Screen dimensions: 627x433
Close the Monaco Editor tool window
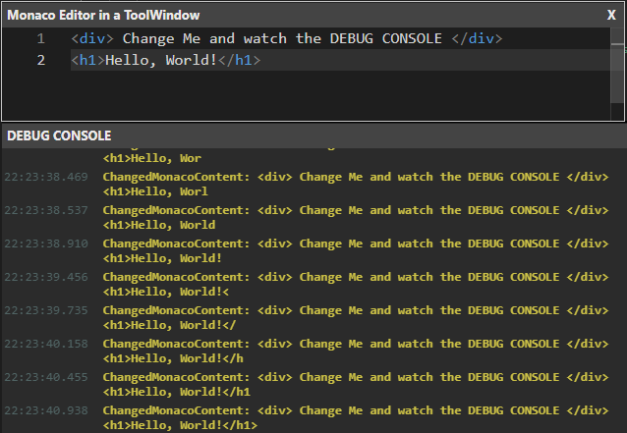click(611, 15)
